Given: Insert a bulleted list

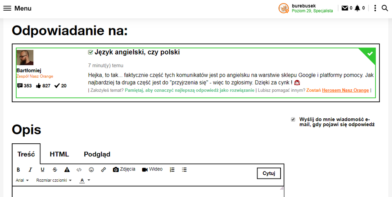Looking at the screenshot, I should 184,170.
